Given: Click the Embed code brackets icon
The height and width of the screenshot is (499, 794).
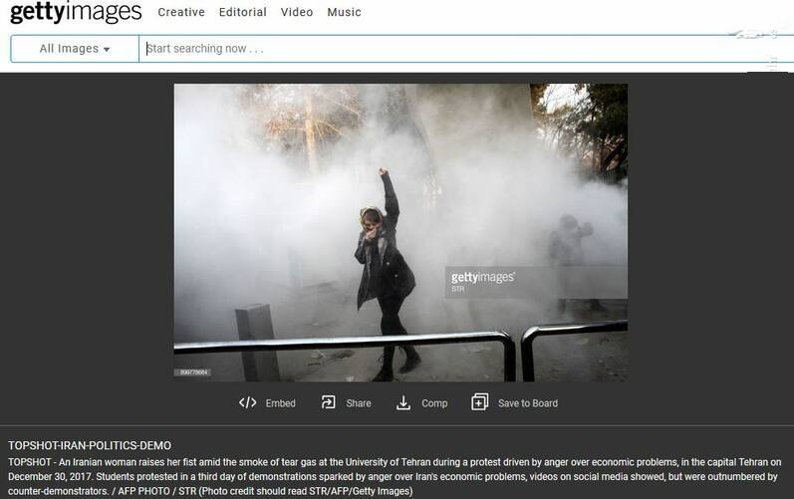Looking at the screenshot, I should coord(248,402).
